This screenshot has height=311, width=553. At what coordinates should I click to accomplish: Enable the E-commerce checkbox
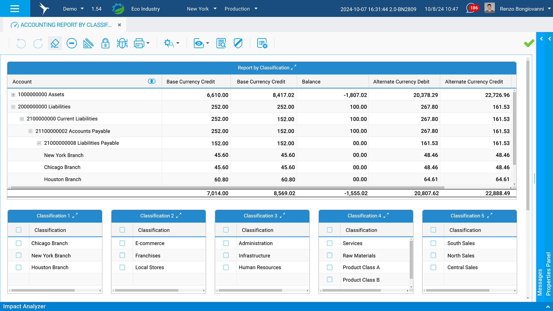click(122, 243)
